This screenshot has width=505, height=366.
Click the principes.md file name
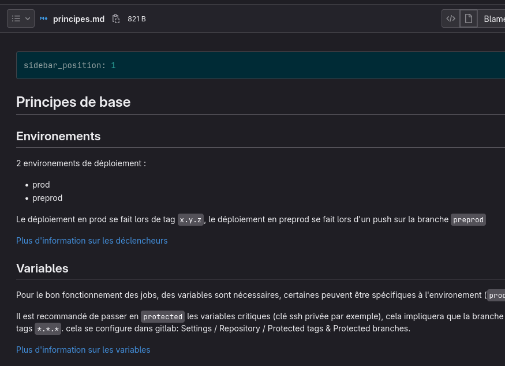[x=78, y=19]
